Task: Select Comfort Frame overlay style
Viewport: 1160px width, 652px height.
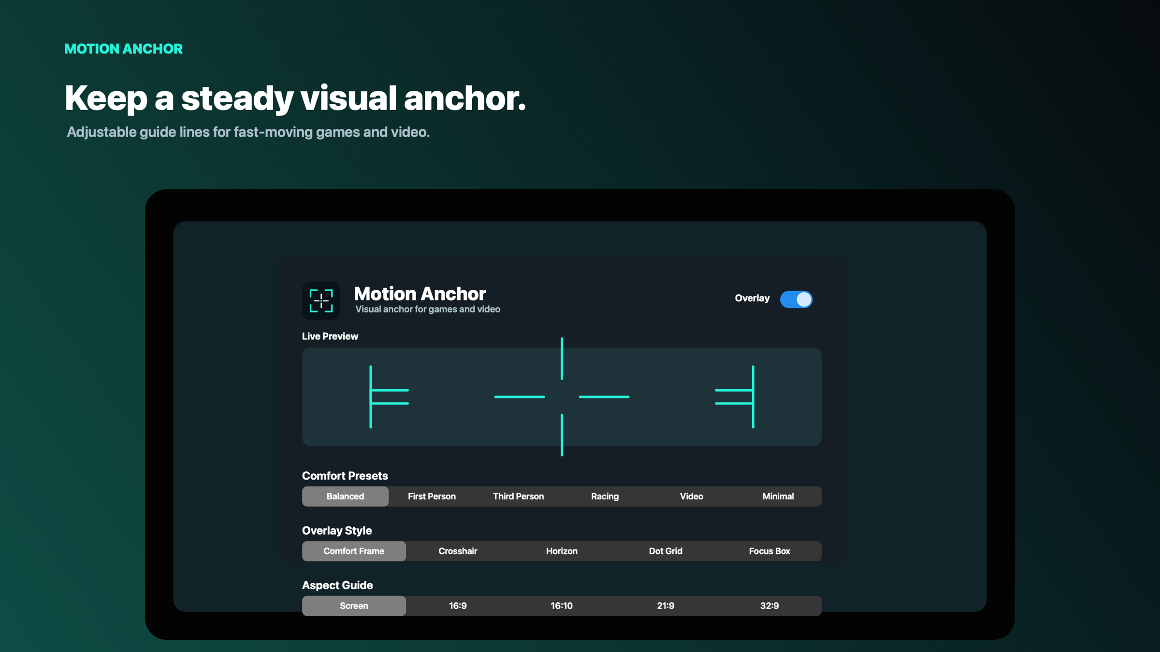Action: click(354, 551)
